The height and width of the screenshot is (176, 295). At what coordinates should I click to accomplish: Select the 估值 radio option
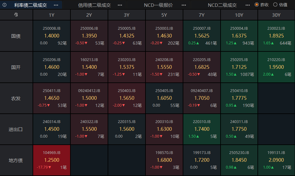click(x=280, y=5)
